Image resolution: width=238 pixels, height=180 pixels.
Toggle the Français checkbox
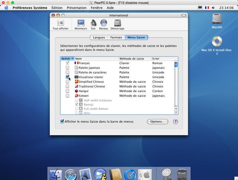point(67,63)
